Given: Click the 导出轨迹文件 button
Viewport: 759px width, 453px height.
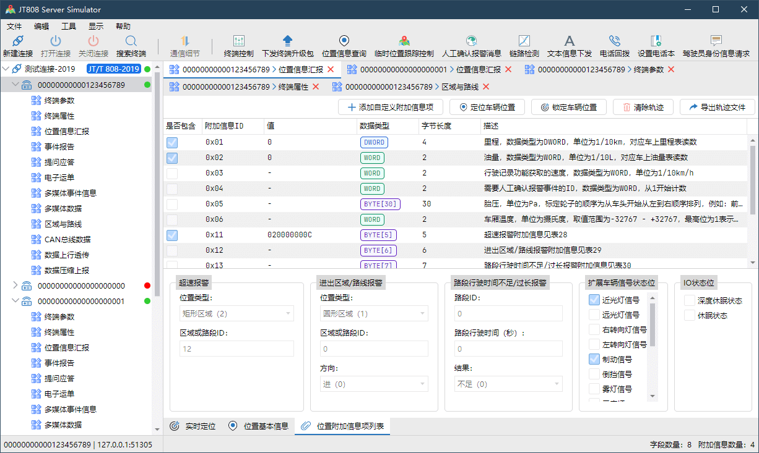Looking at the screenshot, I should [x=717, y=107].
